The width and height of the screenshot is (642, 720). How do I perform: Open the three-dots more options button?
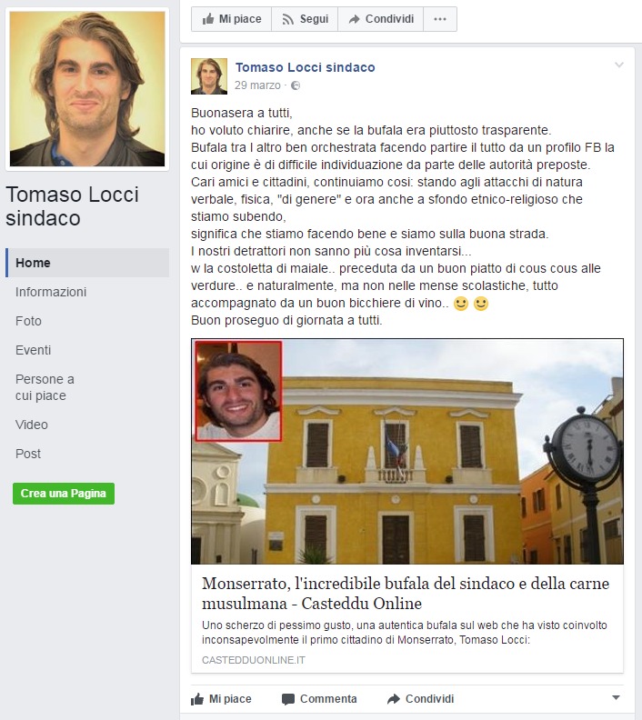coord(440,19)
